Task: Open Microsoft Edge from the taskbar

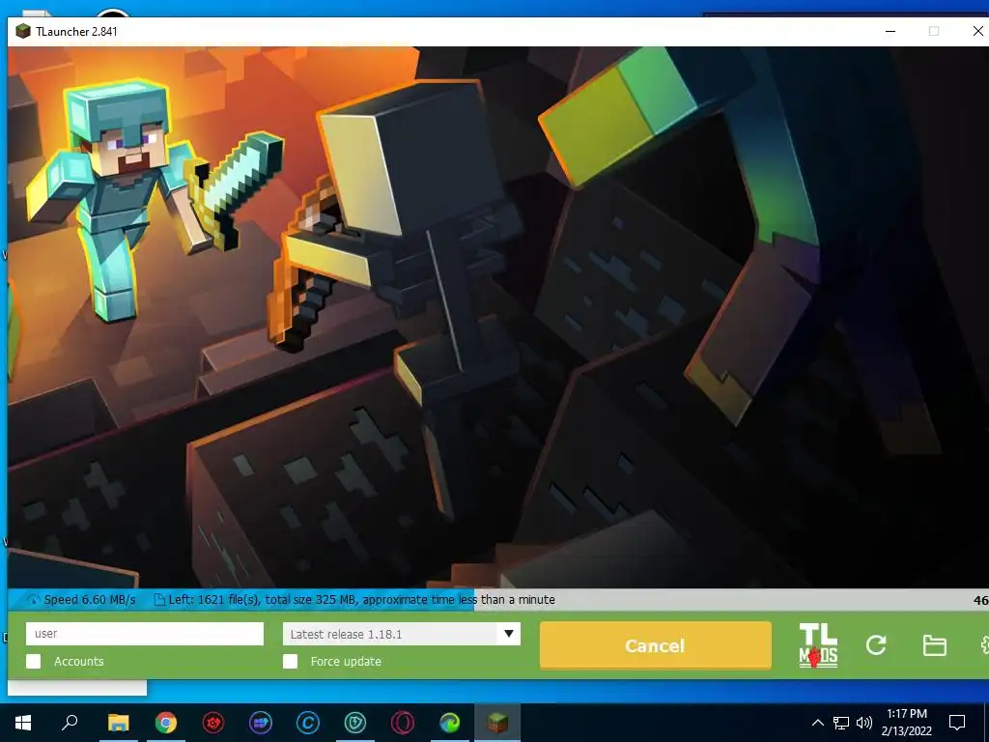Action: 450,723
